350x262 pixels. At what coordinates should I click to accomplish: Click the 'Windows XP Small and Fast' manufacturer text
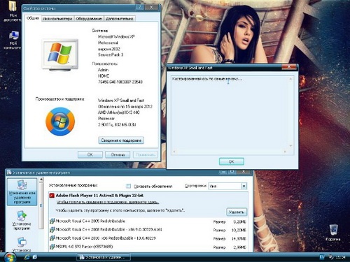(121, 101)
